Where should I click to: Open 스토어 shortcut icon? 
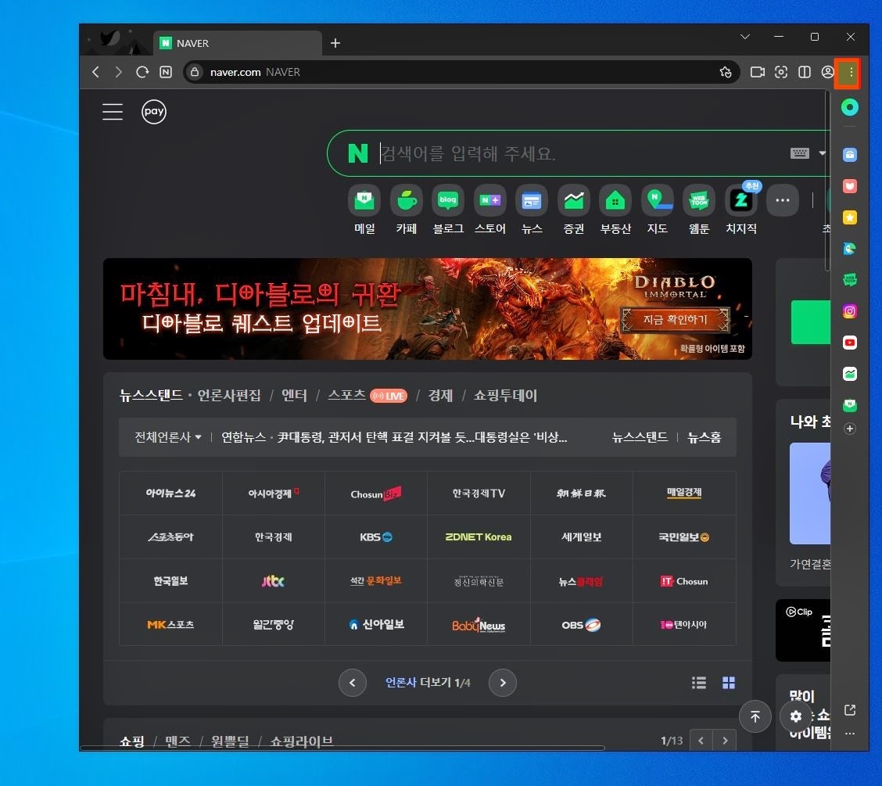(489, 200)
